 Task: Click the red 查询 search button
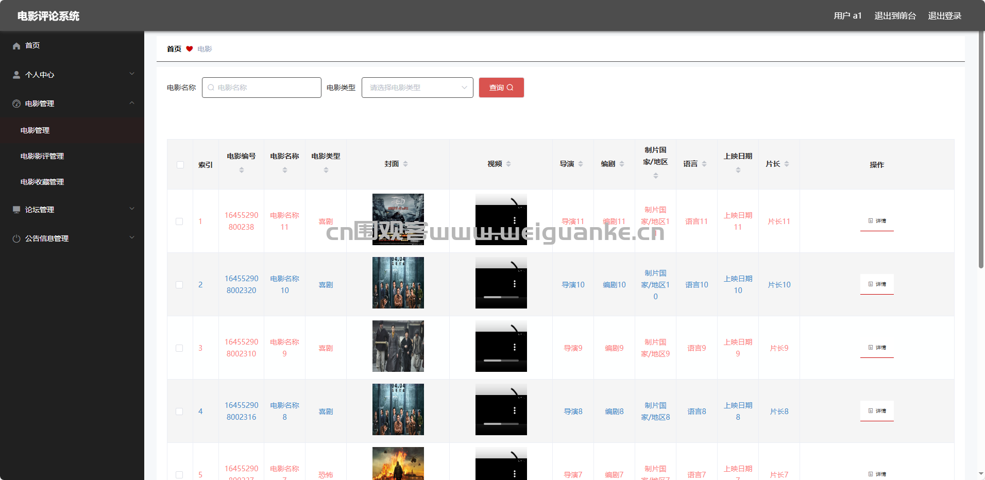(x=501, y=88)
